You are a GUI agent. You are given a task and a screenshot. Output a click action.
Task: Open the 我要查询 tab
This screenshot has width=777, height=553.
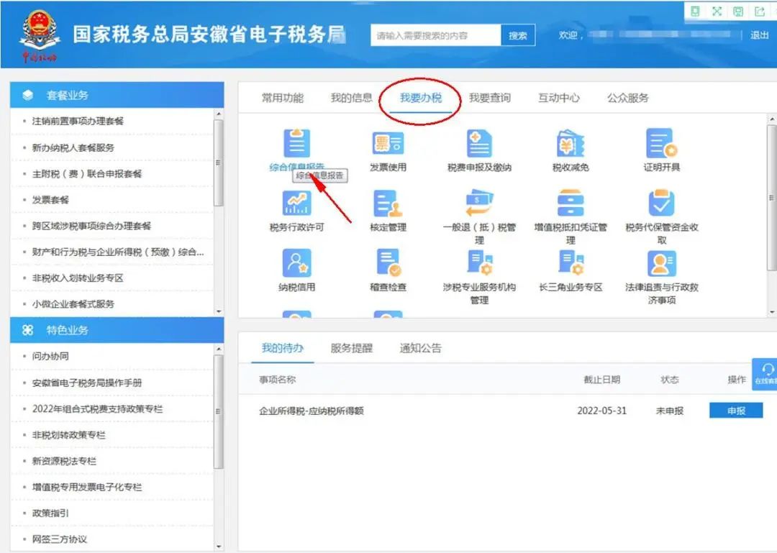coord(490,98)
